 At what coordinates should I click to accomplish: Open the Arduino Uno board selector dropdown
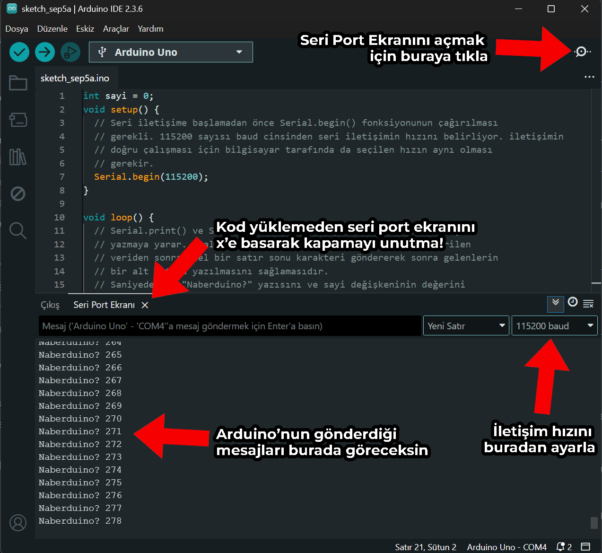[x=170, y=52]
